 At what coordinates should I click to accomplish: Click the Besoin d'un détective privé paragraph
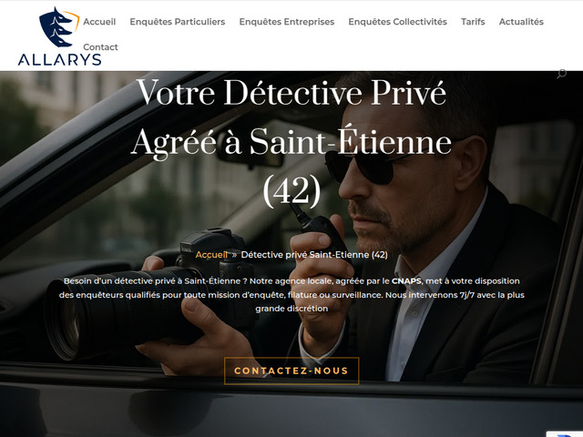[291, 295]
